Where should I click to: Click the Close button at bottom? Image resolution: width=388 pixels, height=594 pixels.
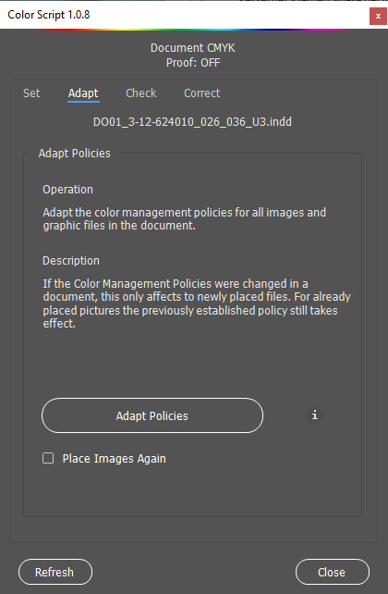pyautogui.click(x=333, y=572)
